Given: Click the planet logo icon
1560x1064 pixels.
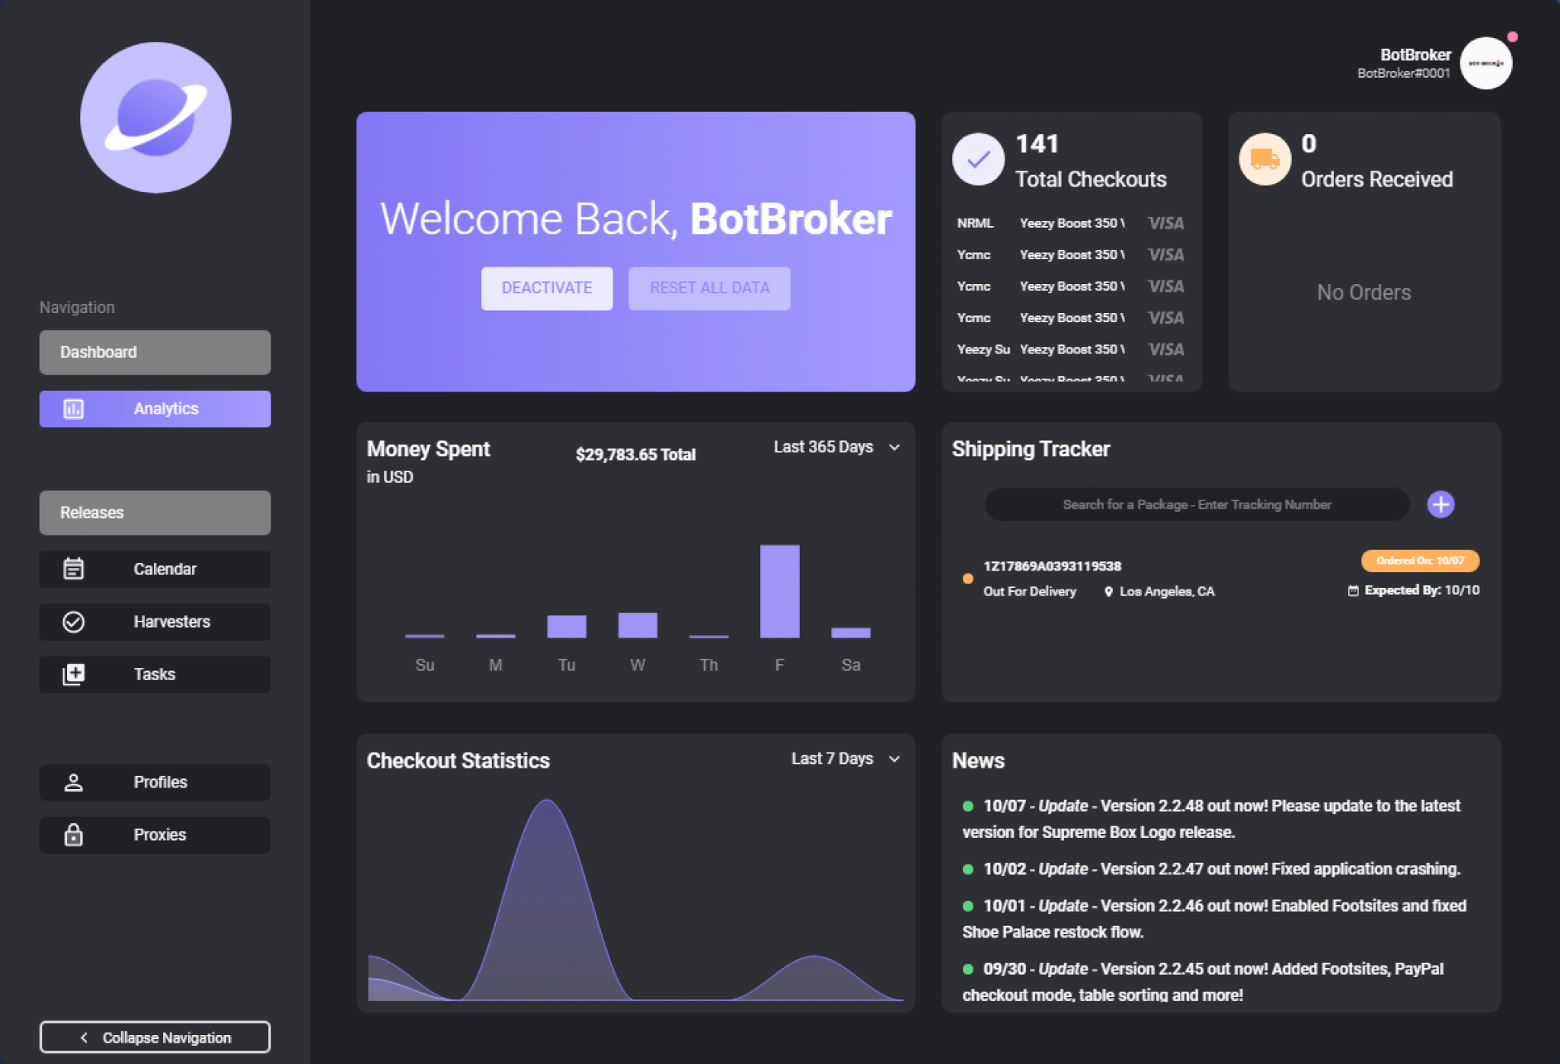Looking at the screenshot, I should [x=155, y=117].
